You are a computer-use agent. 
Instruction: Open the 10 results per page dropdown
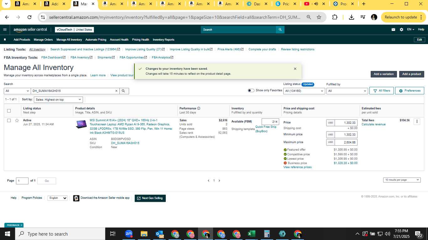pyautogui.click(x=402, y=180)
